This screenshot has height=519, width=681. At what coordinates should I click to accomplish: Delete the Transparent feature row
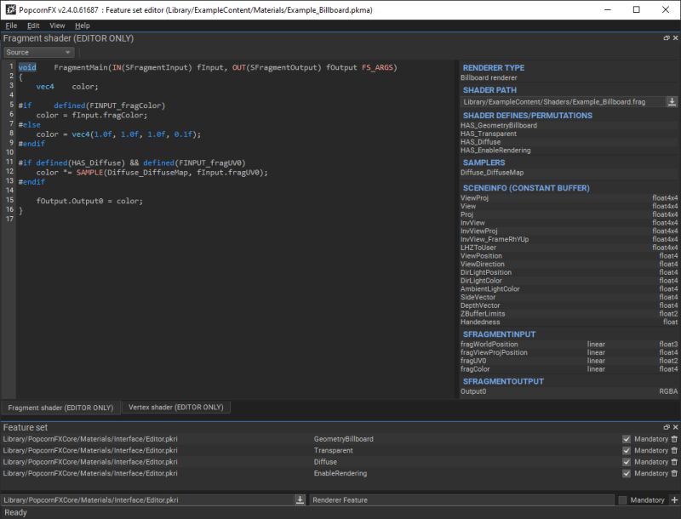pyautogui.click(x=674, y=450)
